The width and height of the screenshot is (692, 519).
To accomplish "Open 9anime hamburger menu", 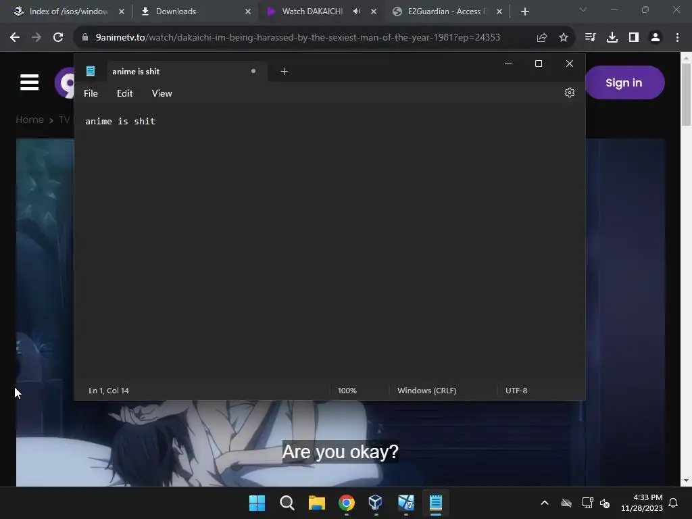I will [30, 82].
